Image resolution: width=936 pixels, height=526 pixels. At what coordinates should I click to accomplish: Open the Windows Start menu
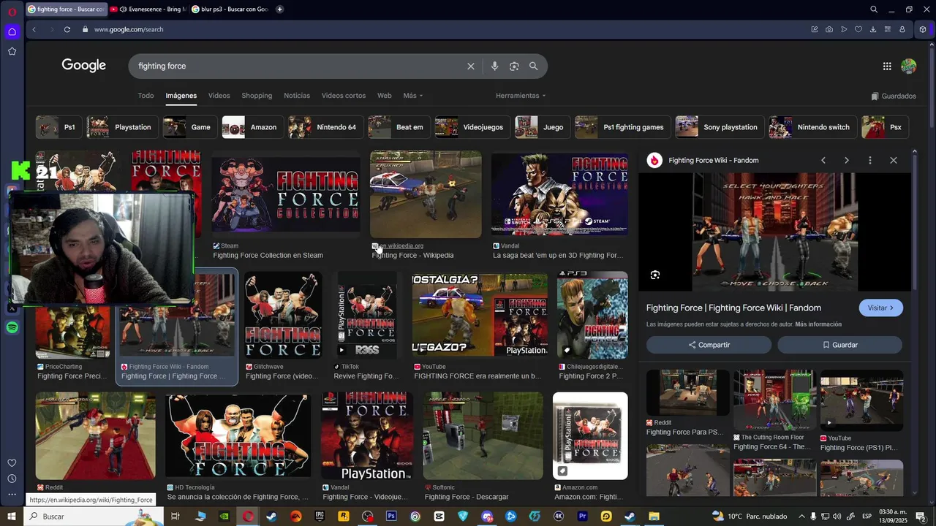click(x=12, y=516)
